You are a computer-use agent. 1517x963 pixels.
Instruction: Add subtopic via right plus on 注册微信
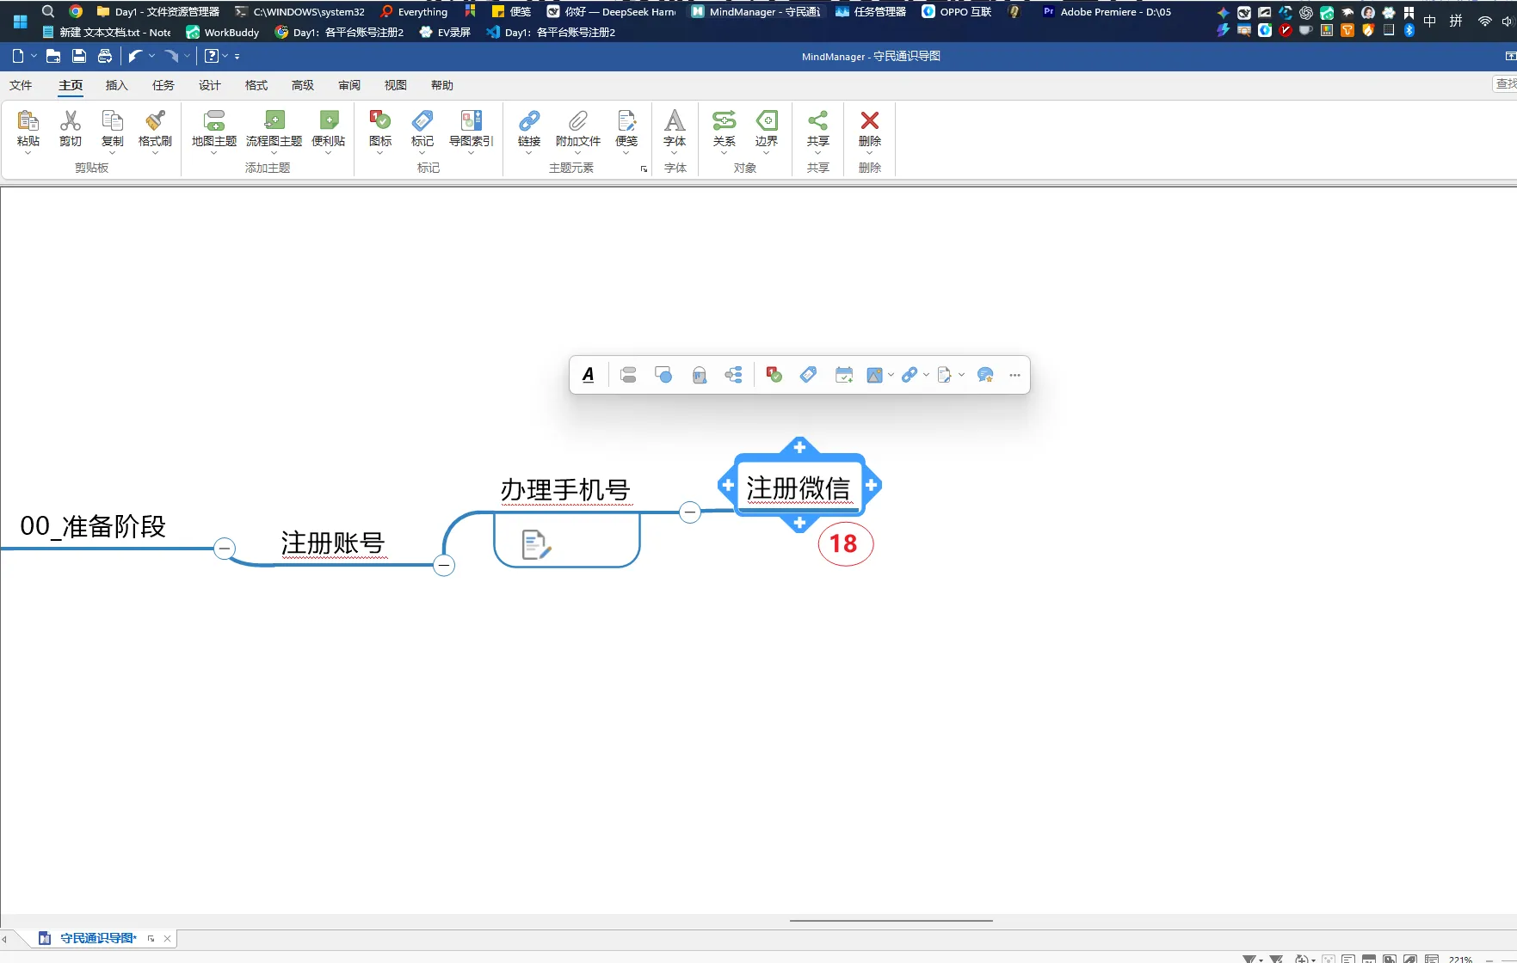(x=872, y=485)
